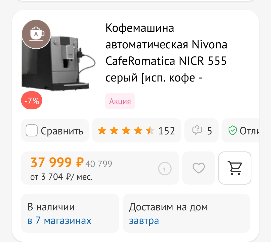
Task: Open the 'от 3 704 ₽/ мес.' installment offer
Action: 61,177
